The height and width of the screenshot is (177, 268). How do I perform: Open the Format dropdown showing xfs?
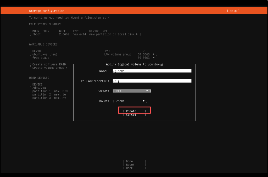click(x=132, y=91)
